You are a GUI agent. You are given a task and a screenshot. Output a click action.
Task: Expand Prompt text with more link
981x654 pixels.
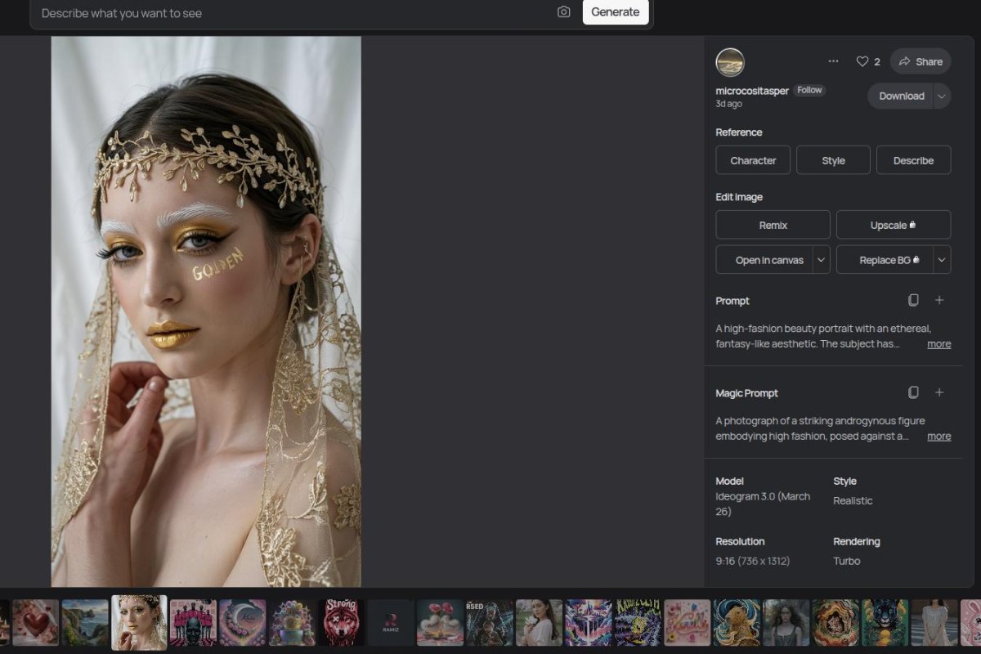tap(938, 344)
